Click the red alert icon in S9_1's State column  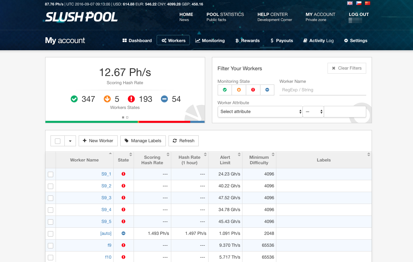pyautogui.click(x=123, y=174)
